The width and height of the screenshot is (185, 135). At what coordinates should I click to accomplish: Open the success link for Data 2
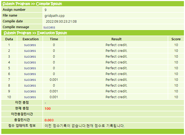pyautogui.click(x=30, y=51)
